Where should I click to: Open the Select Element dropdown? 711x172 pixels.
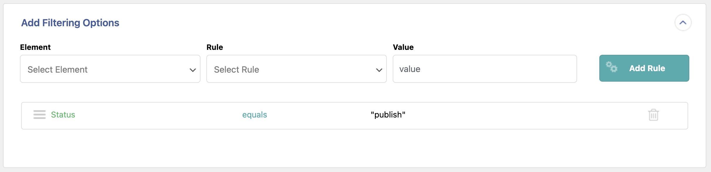[110, 69]
